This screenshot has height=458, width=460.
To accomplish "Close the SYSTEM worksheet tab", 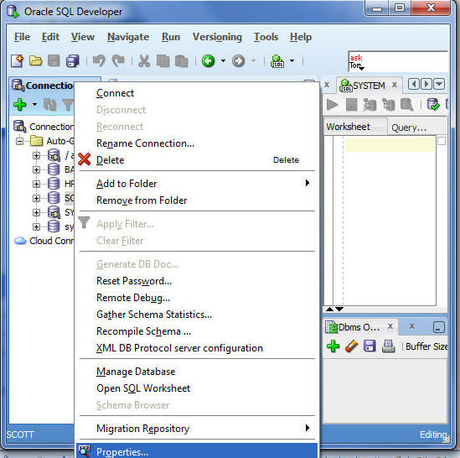I will coord(395,85).
